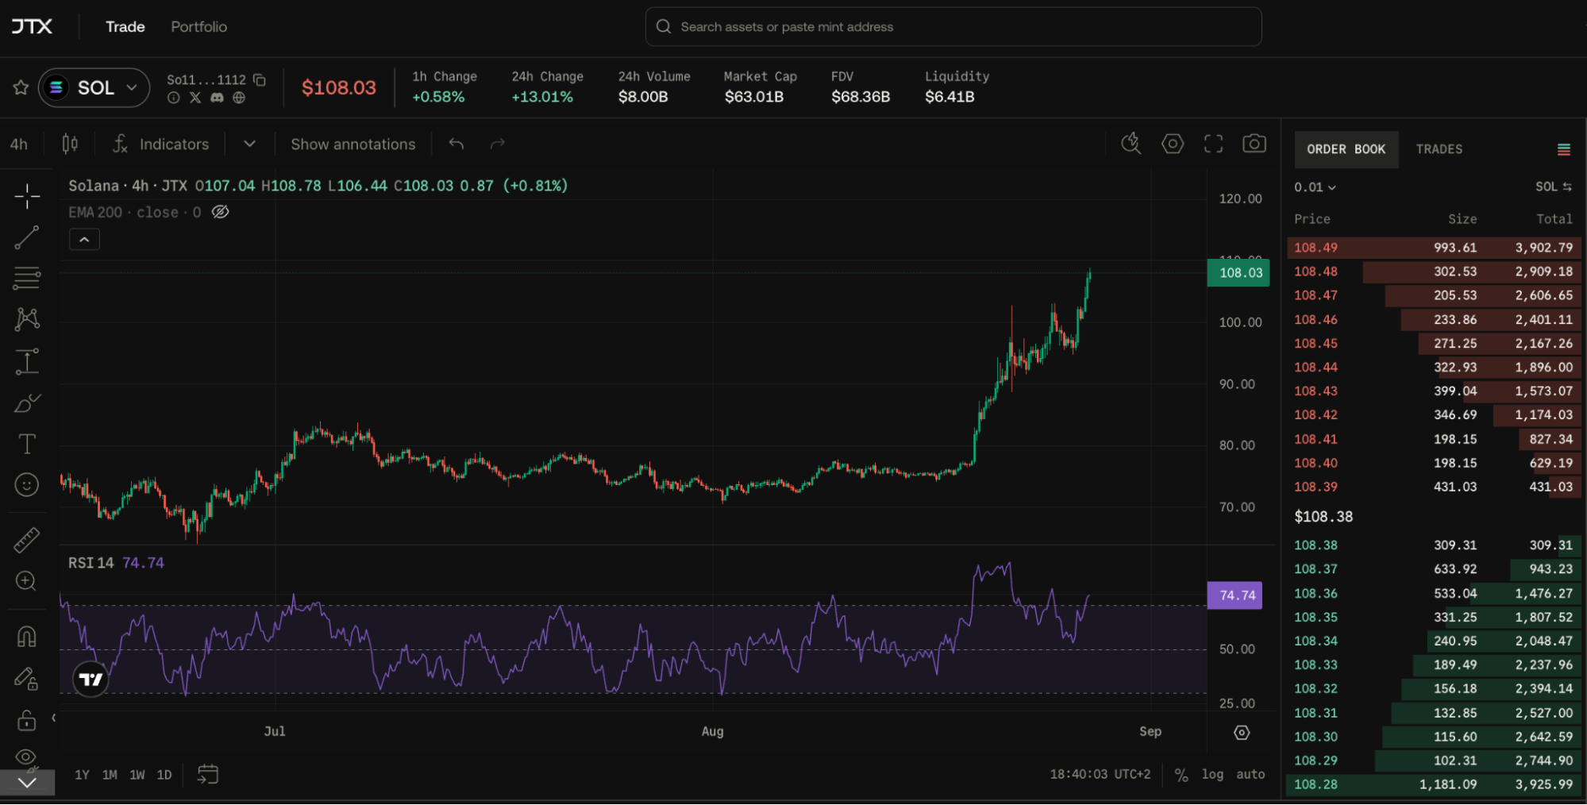The width and height of the screenshot is (1587, 805).
Task: Copy the So11...1112 mint address
Action: [x=260, y=79]
